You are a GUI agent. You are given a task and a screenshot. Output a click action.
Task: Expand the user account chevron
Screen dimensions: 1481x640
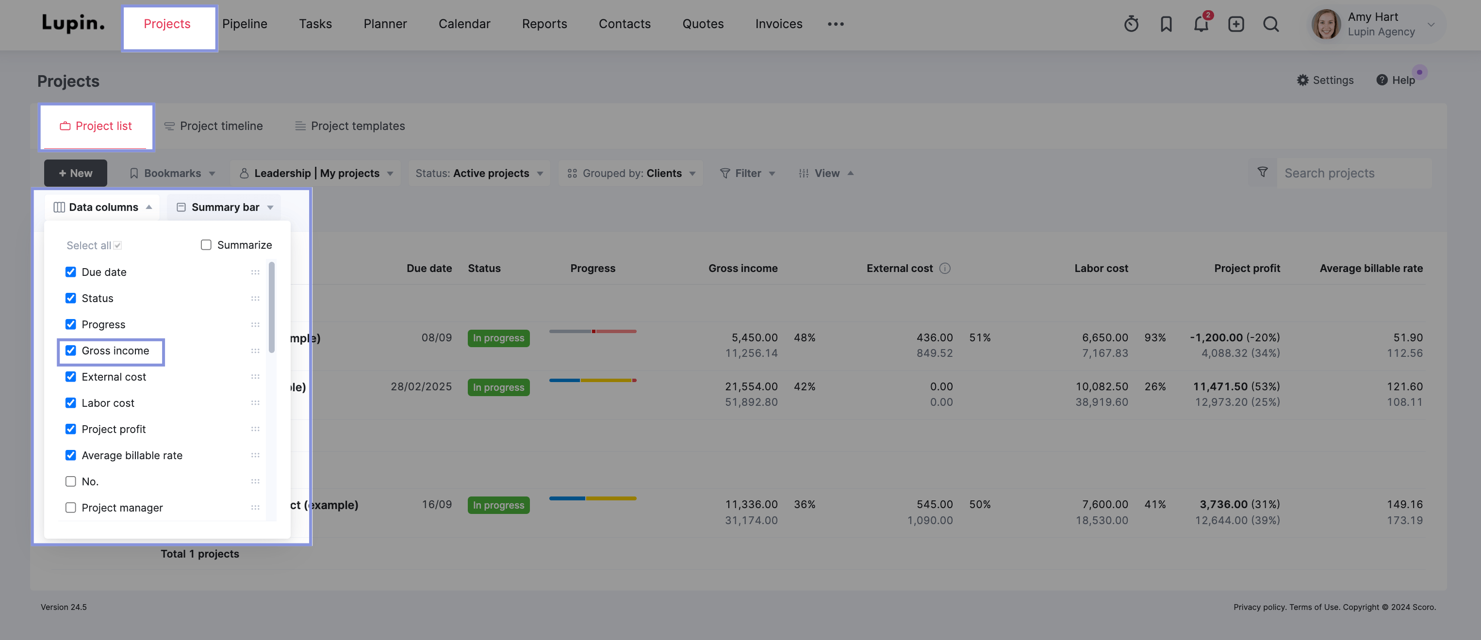pos(1431,24)
